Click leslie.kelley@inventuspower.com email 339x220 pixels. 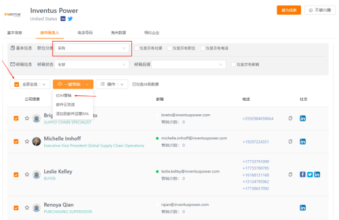[x=190, y=172]
